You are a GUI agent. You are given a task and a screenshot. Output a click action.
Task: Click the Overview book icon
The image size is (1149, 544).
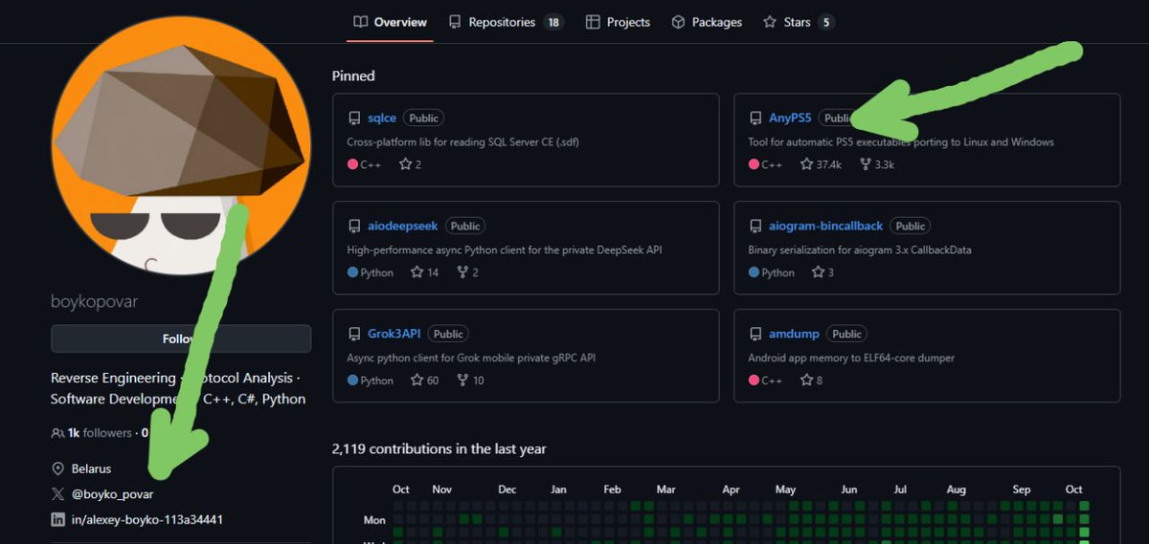[360, 22]
